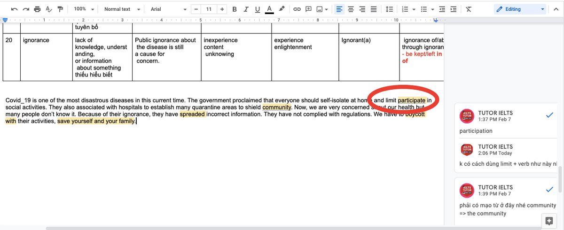
Task: Open the insert image dropdown arrow
Action: tap(327, 9)
